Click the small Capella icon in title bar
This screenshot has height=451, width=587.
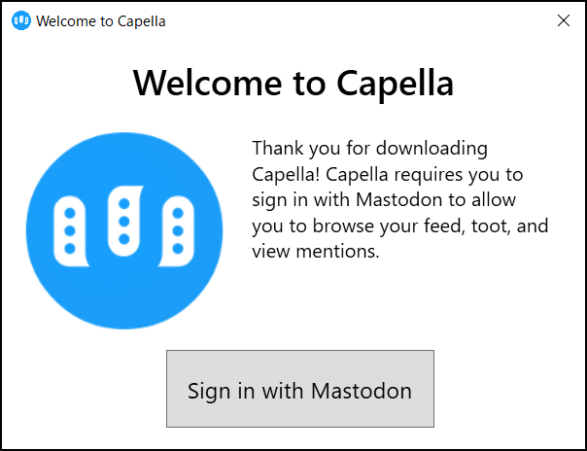click(19, 21)
